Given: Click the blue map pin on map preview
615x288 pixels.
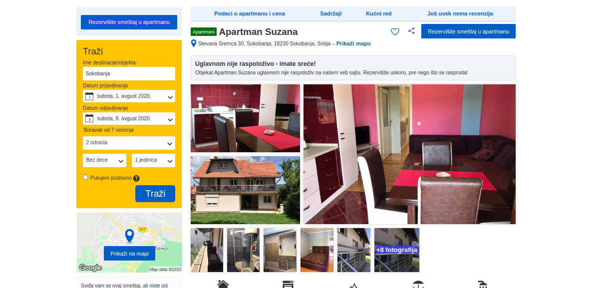Looking at the screenshot, I should click(129, 236).
